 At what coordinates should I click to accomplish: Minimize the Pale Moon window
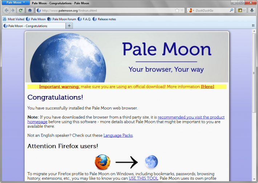(x=234, y=3)
